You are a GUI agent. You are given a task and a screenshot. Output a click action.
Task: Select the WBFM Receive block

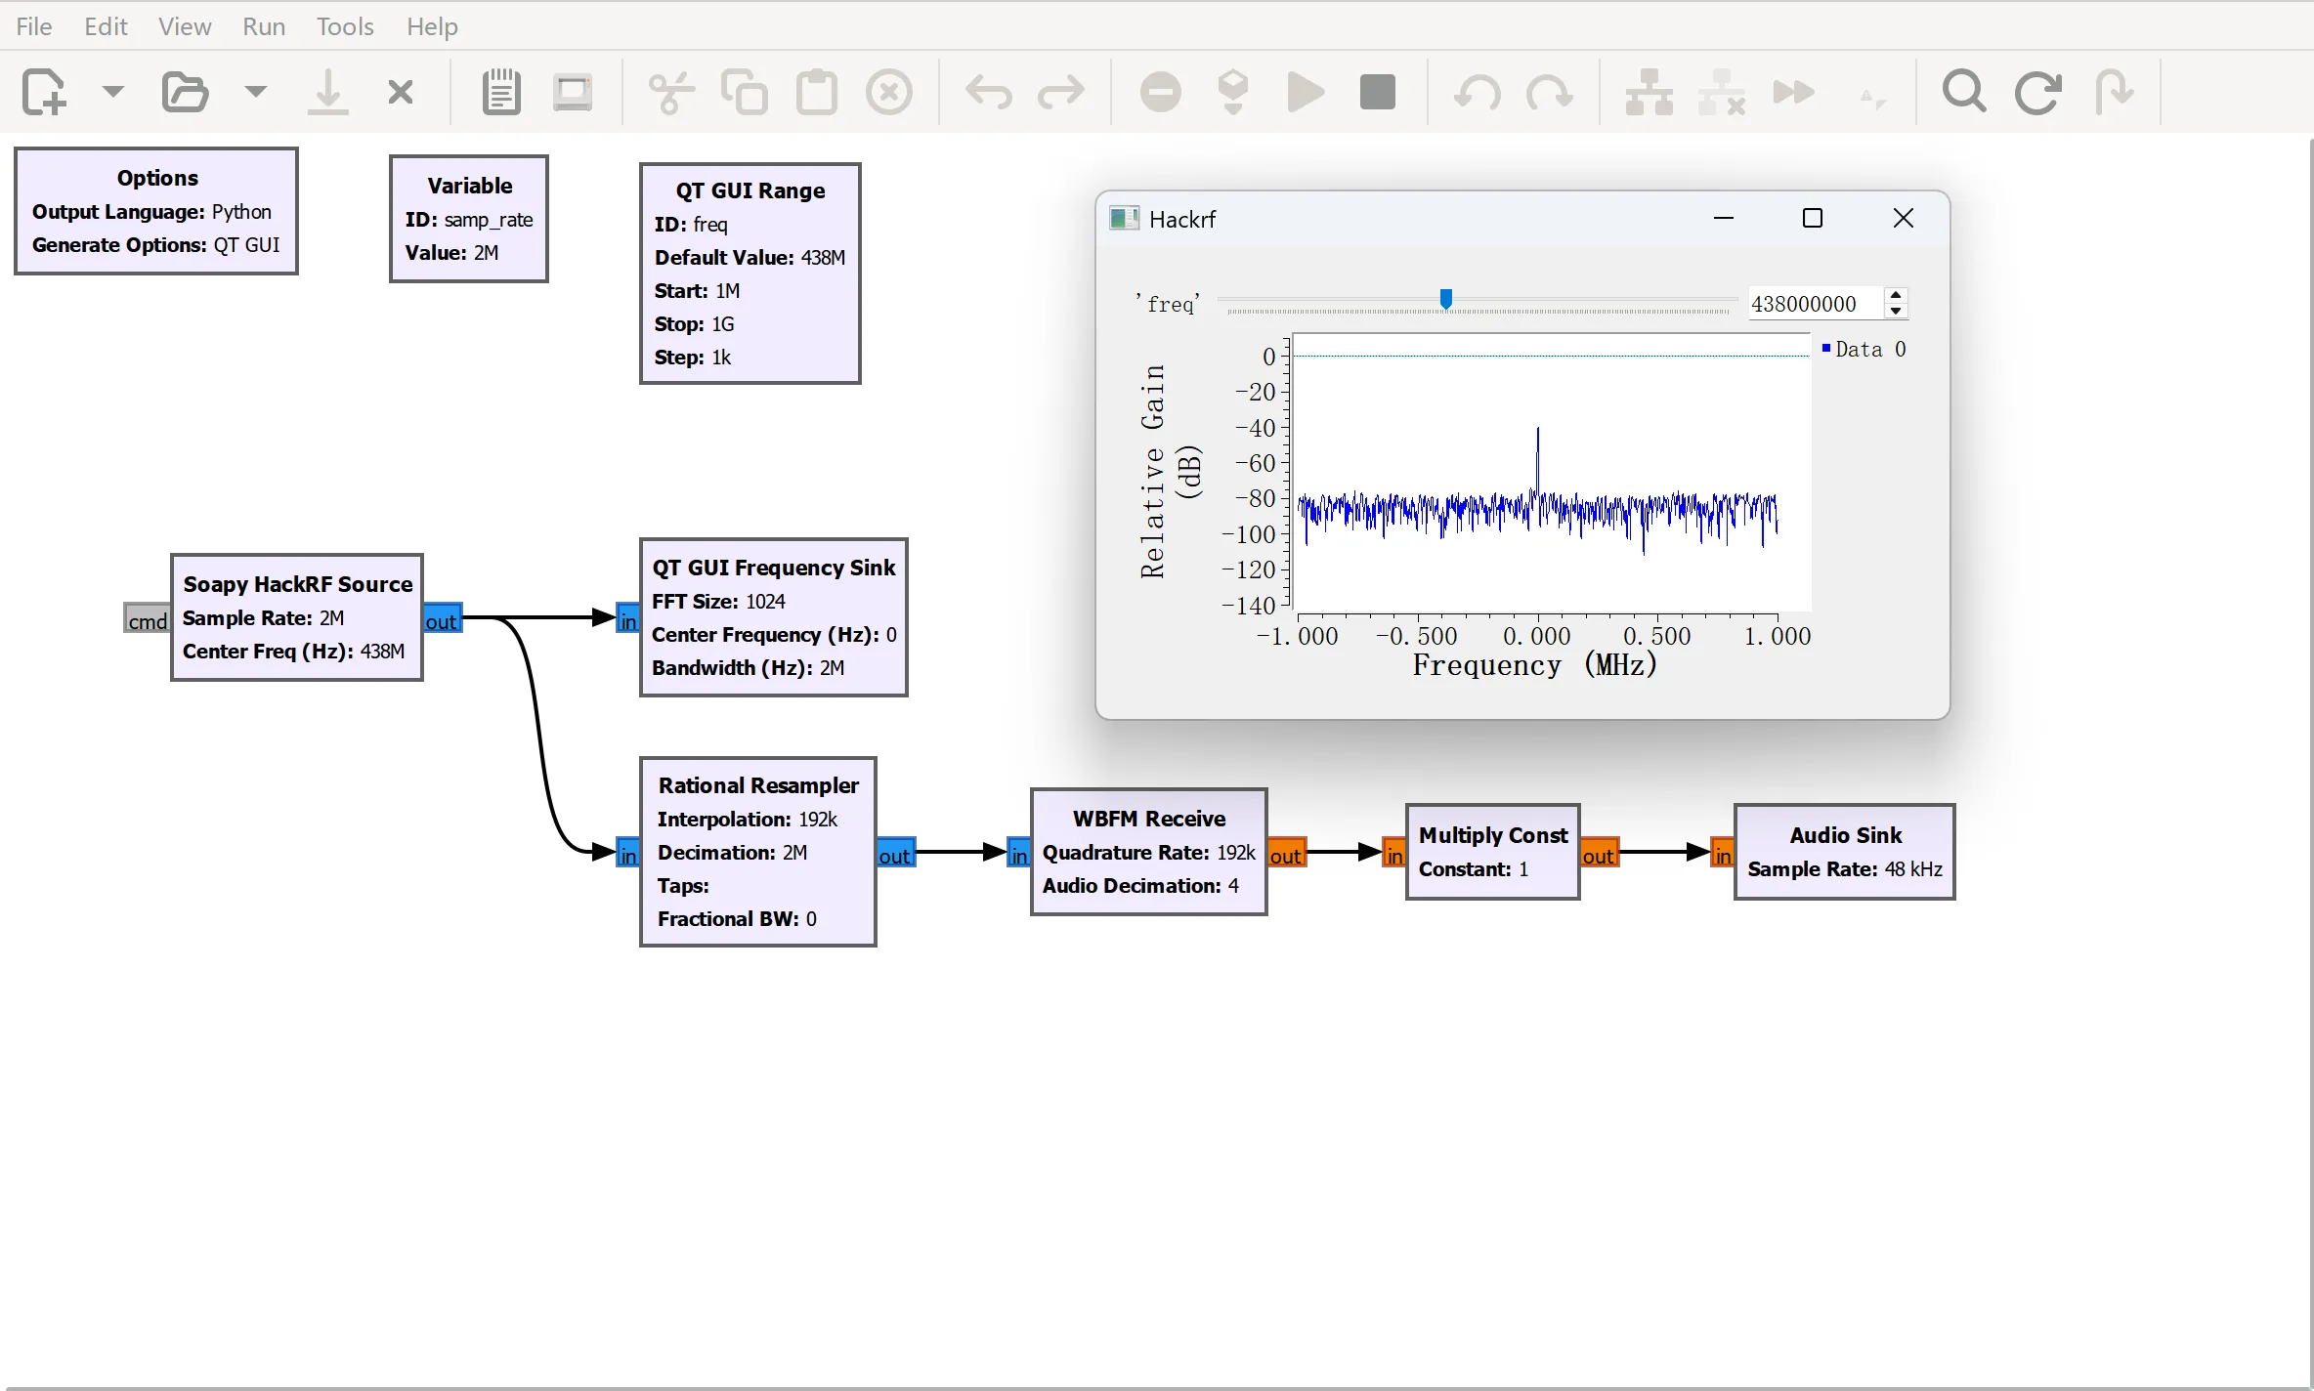coord(1148,851)
